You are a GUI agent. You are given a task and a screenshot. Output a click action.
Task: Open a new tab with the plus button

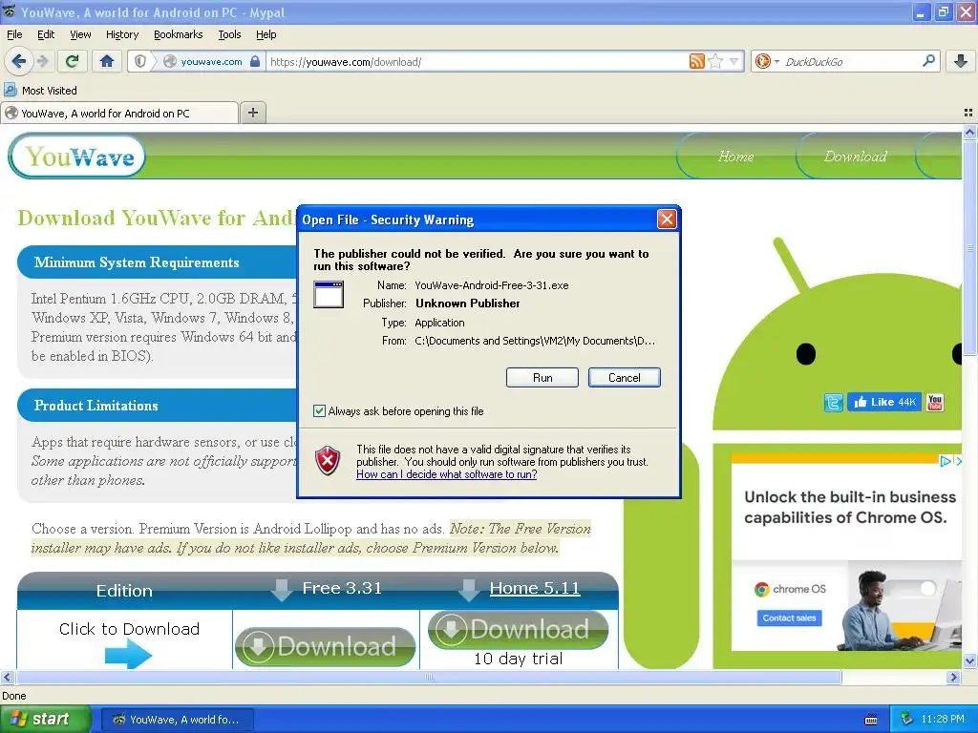click(252, 113)
